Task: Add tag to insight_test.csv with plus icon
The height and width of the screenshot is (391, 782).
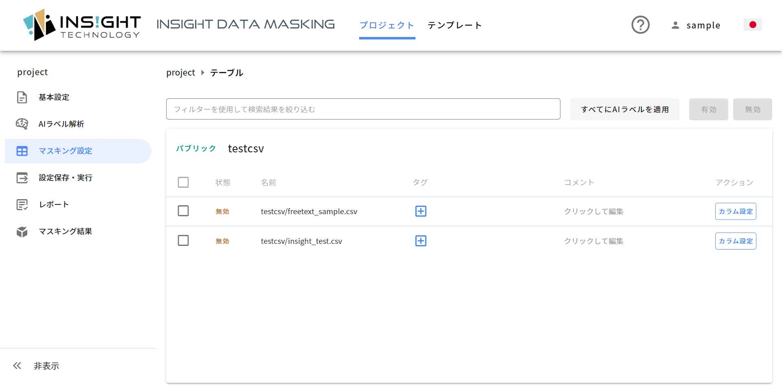Action: click(421, 241)
